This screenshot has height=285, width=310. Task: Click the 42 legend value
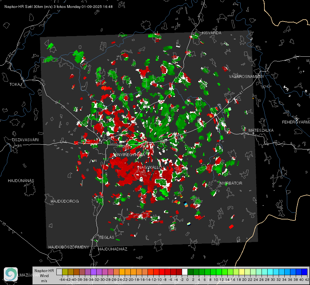(307, 280)
